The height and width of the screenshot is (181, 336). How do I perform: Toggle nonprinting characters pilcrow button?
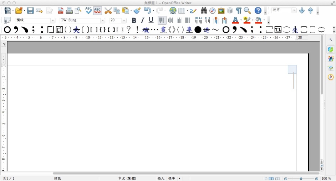point(239,11)
